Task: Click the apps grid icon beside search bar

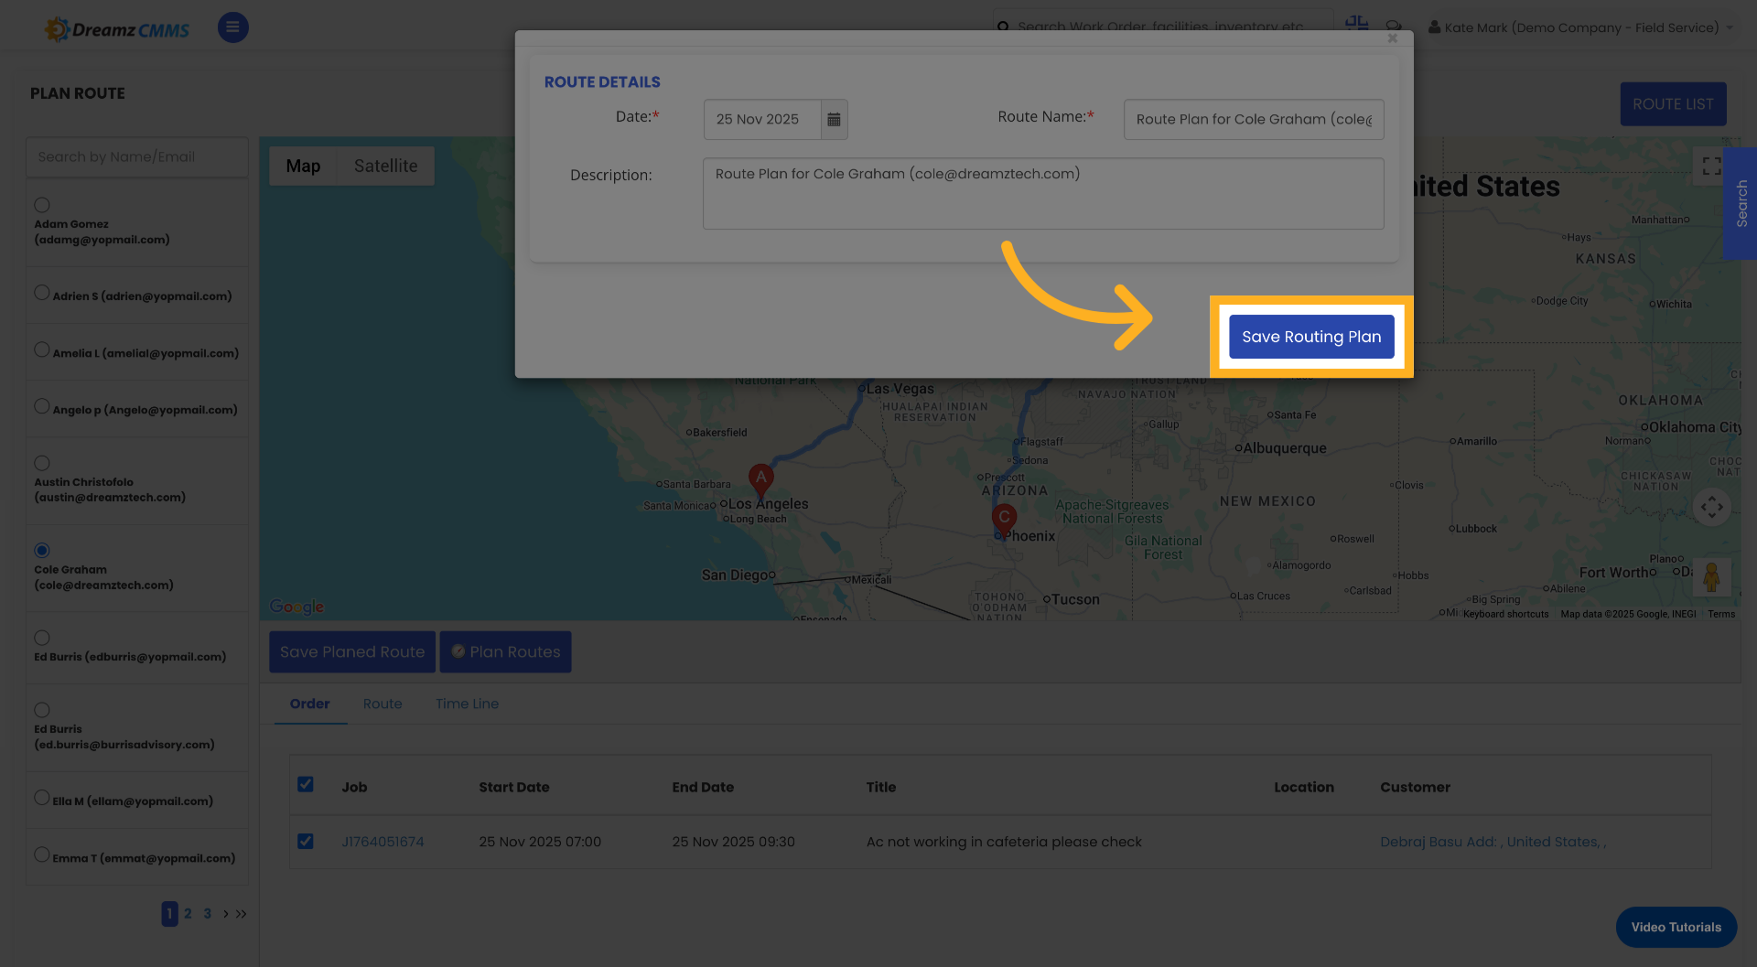Action: [1357, 22]
